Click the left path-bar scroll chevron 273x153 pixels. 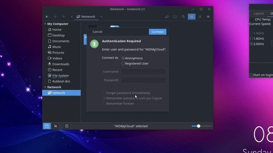(72, 17)
